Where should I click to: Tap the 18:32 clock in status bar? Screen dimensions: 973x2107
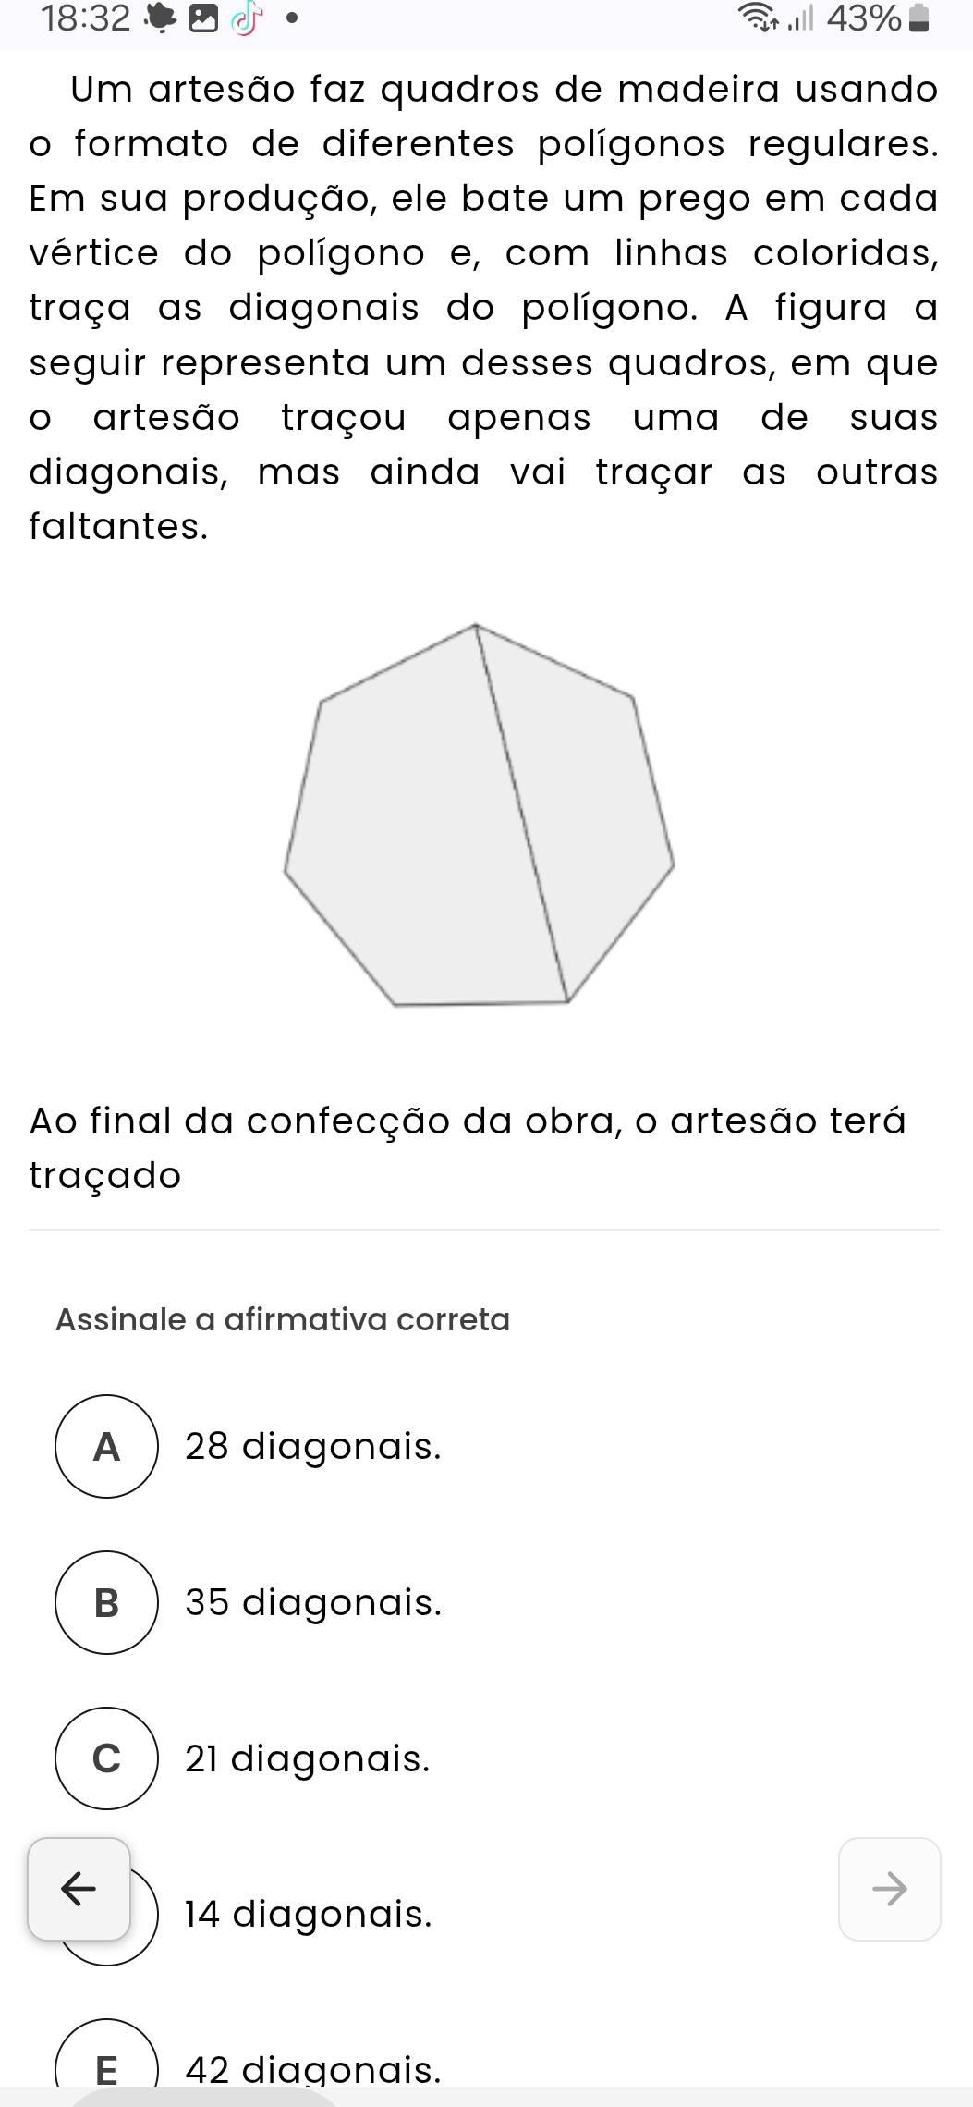(x=86, y=19)
